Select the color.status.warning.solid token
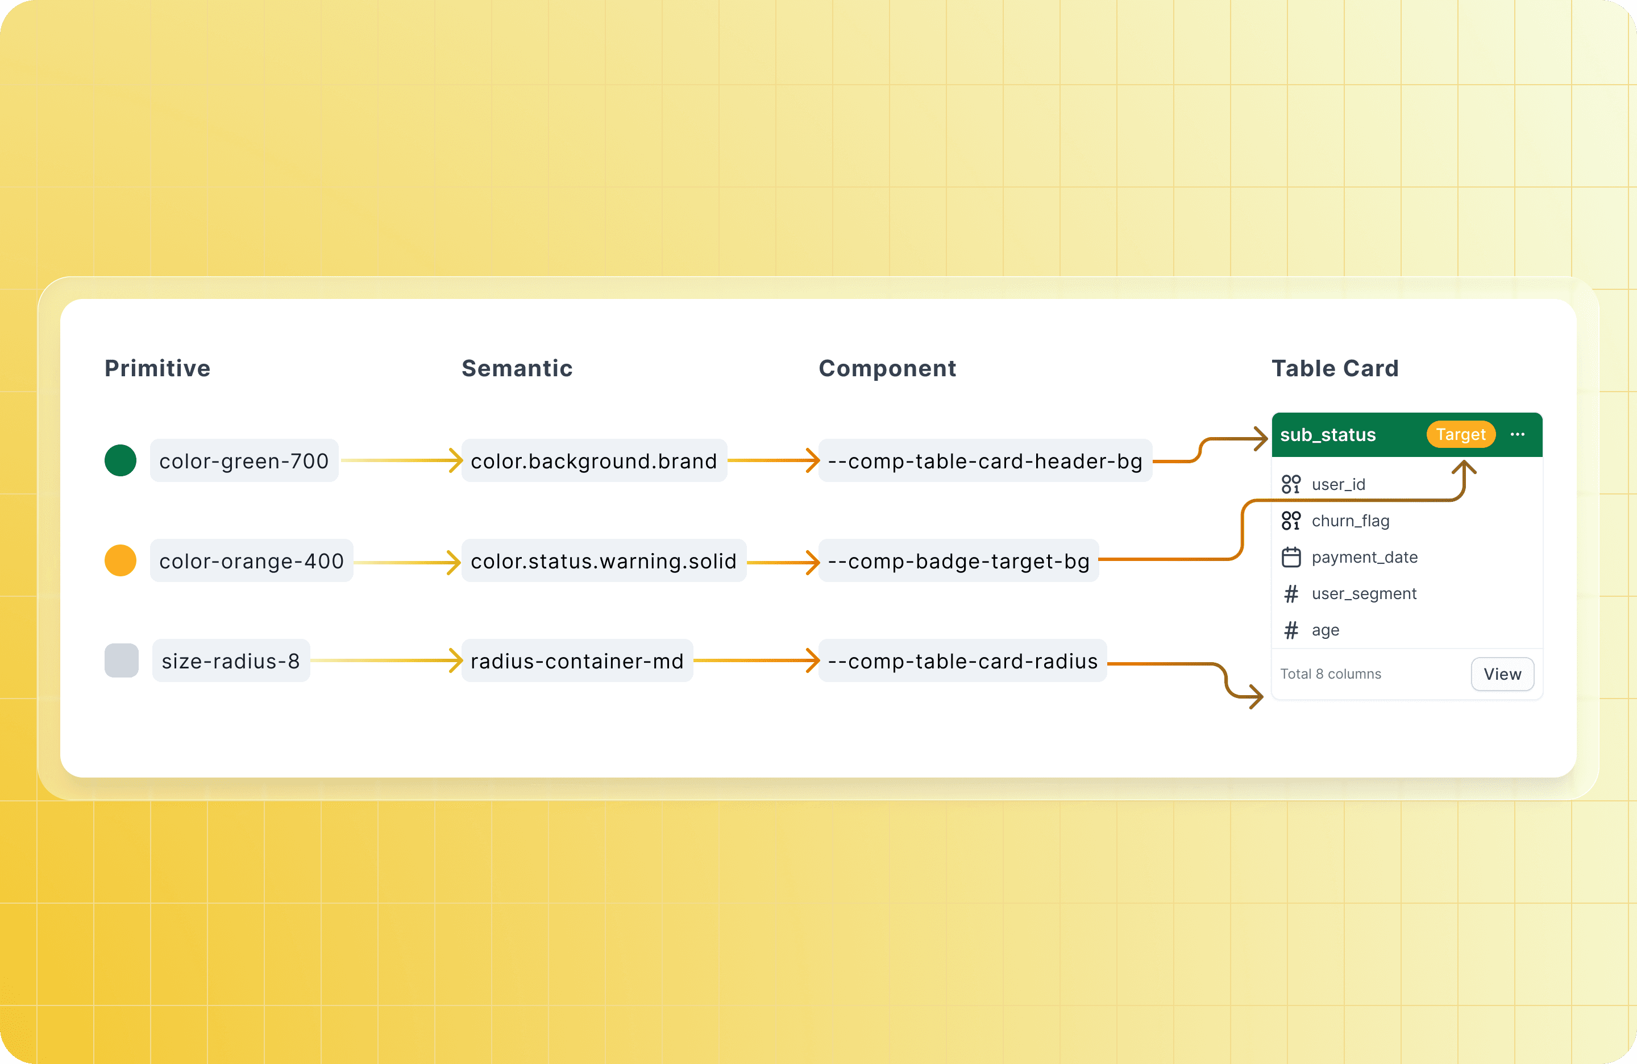The image size is (1637, 1064). 603,561
